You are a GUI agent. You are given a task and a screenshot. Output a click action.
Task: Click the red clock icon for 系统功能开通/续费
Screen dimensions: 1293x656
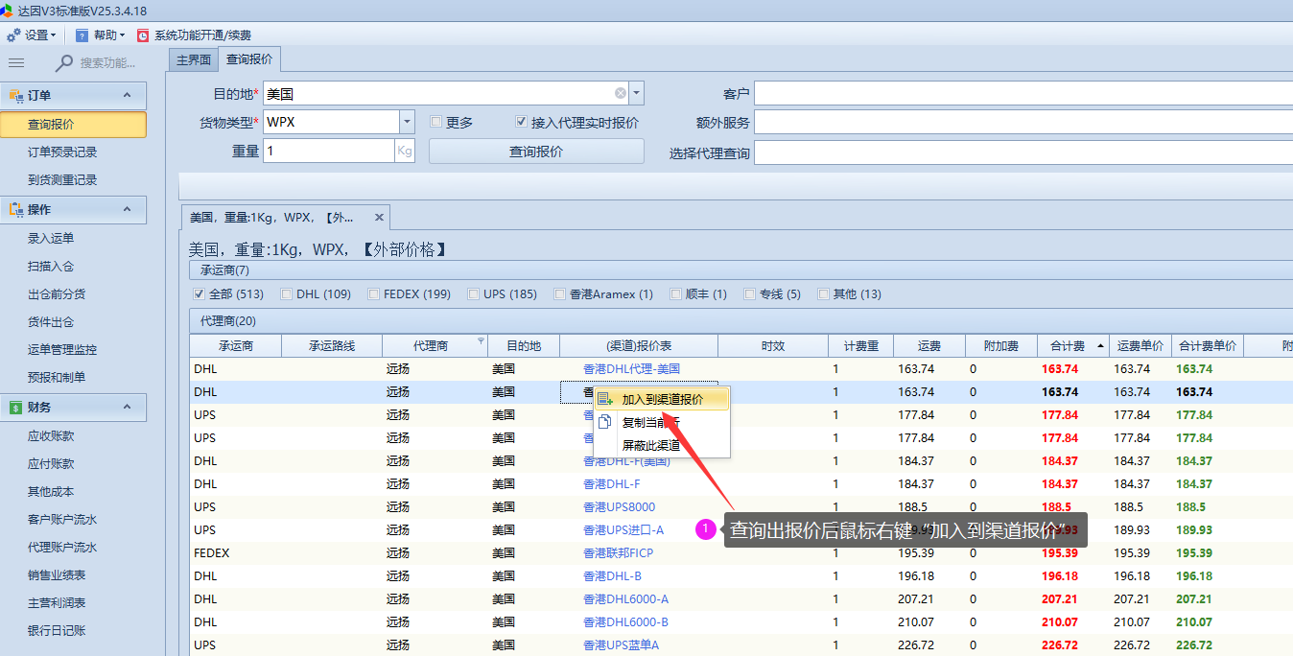coord(143,35)
